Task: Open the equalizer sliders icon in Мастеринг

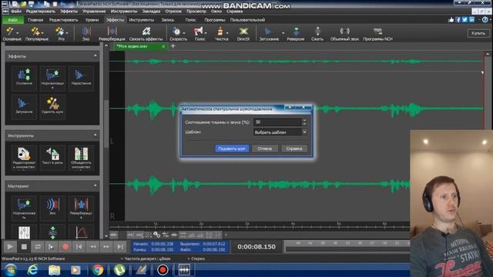Action: pyautogui.click(x=24, y=232)
